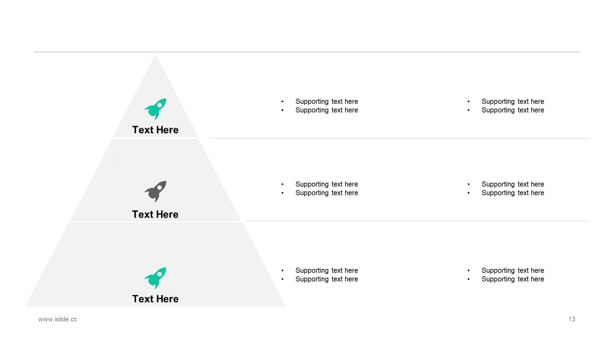Click first supporting text line, bottom row center column
The width and height of the screenshot is (614, 345).
[327, 271]
